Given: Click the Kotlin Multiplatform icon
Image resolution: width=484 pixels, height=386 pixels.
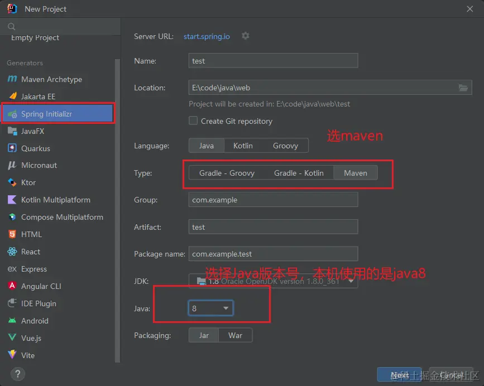Looking at the screenshot, I should pyautogui.click(x=12, y=200).
